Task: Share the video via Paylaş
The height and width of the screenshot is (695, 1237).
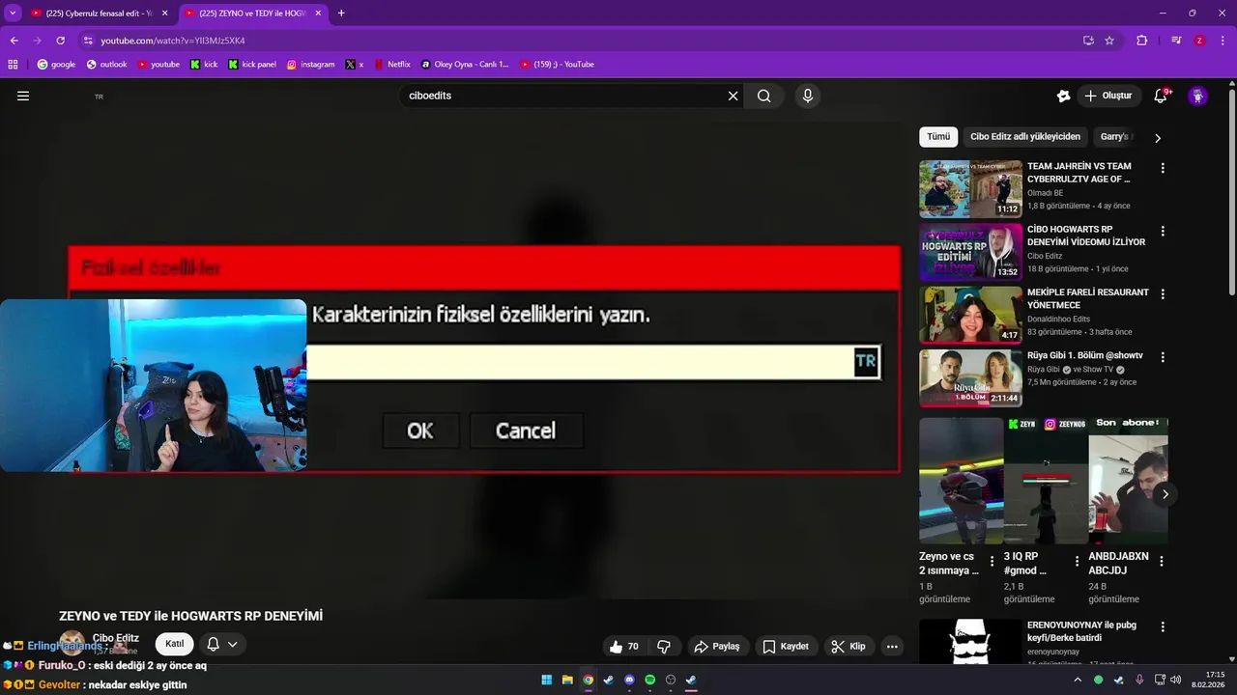Action: tap(716, 646)
